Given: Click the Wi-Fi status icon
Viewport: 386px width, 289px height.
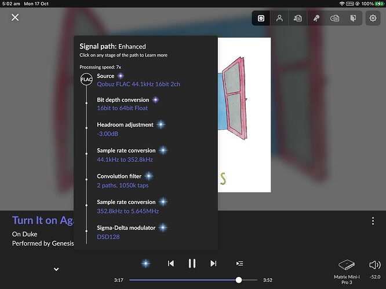Looking at the screenshot, I should tap(342, 3).
